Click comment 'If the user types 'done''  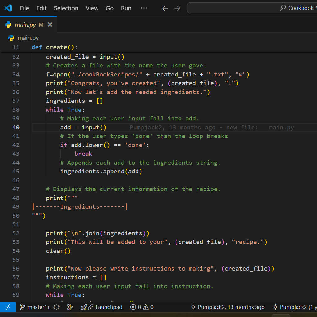(x=144, y=136)
